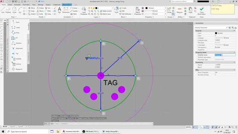
Task: Switch to the View ribbon tab
Action: coord(34,5)
